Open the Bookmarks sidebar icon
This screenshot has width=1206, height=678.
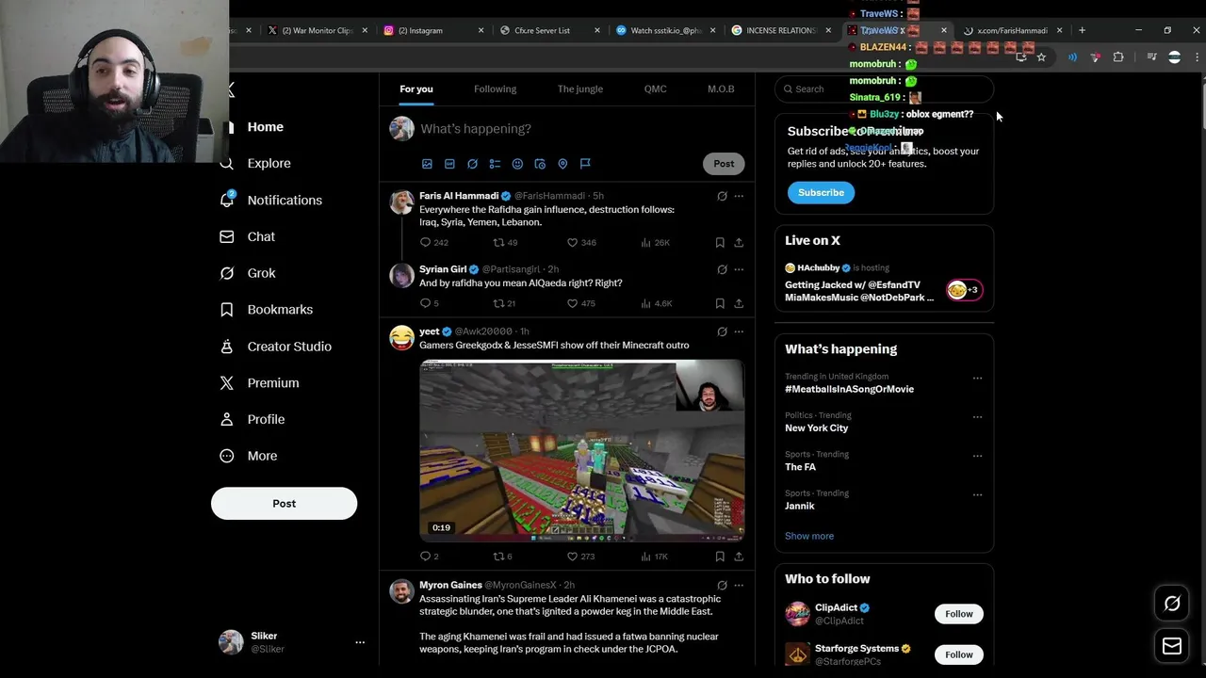coord(227,310)
